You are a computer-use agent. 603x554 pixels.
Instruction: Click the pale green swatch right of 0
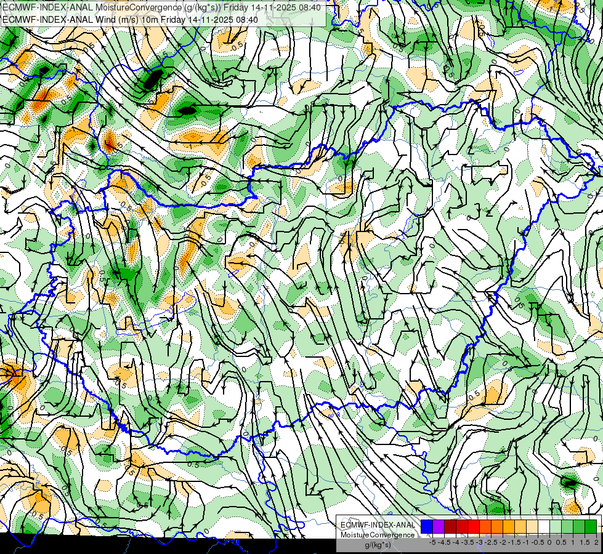pyautogui.click(x=556, y=526)
